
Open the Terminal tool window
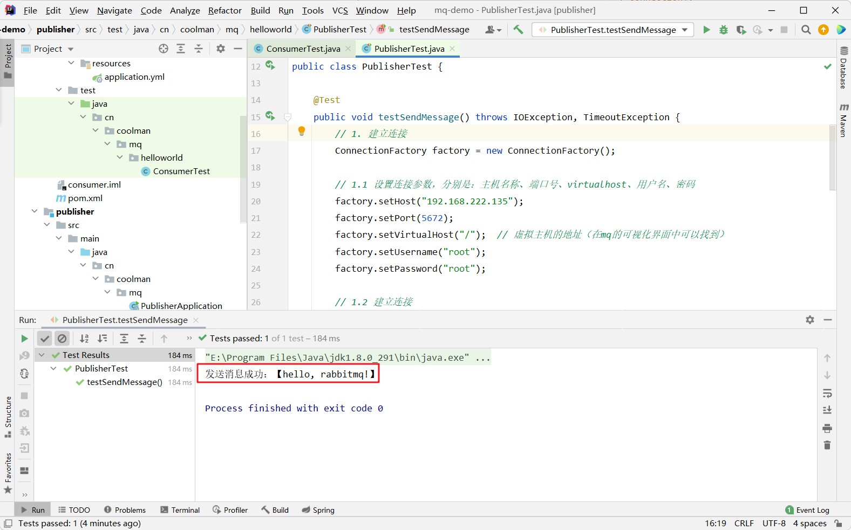[180, 510]
